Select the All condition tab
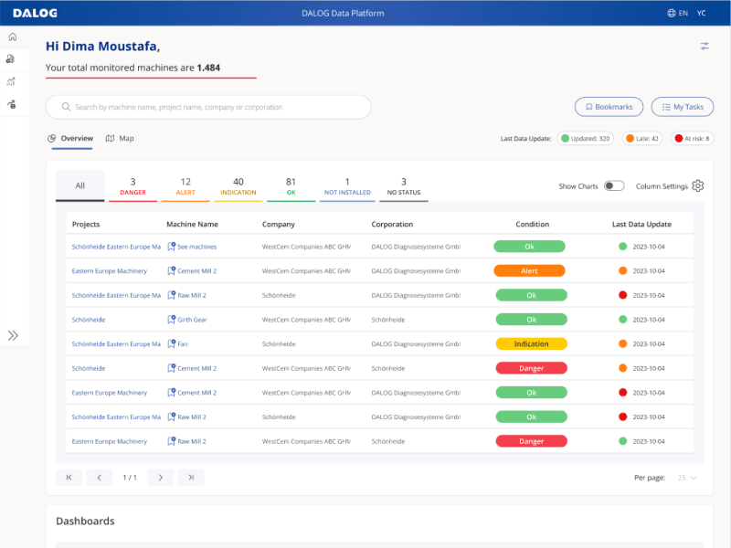731x548 pixels. [80, 185]
